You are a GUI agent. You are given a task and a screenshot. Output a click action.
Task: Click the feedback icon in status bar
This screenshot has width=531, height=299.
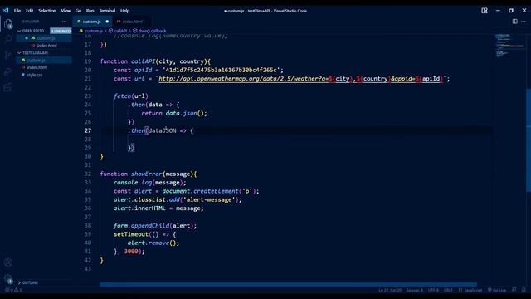(514, 290)
